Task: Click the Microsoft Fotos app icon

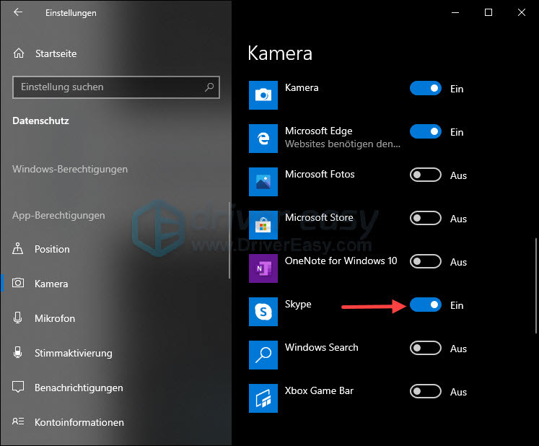Action: (x=263, y=182)
